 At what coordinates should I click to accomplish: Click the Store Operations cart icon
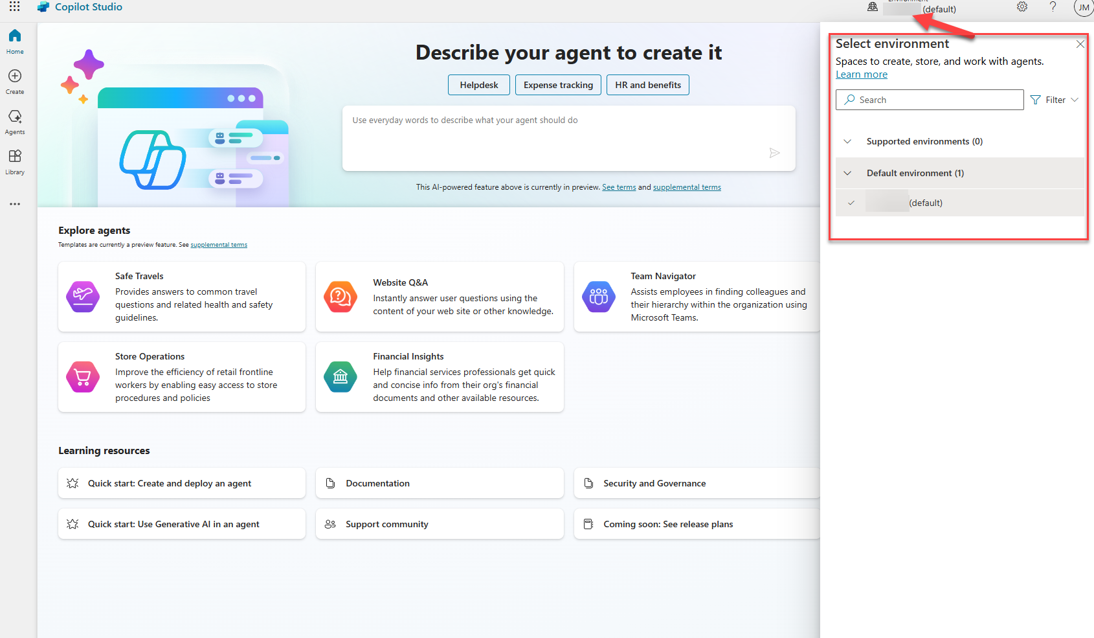(x=83, y=377)
